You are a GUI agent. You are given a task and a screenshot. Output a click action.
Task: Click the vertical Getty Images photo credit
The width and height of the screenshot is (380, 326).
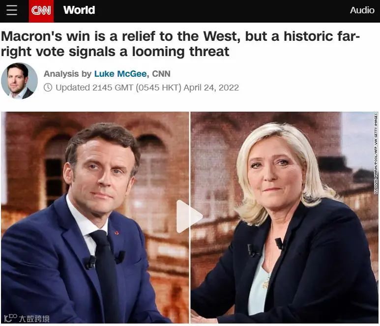pos(376,153)
